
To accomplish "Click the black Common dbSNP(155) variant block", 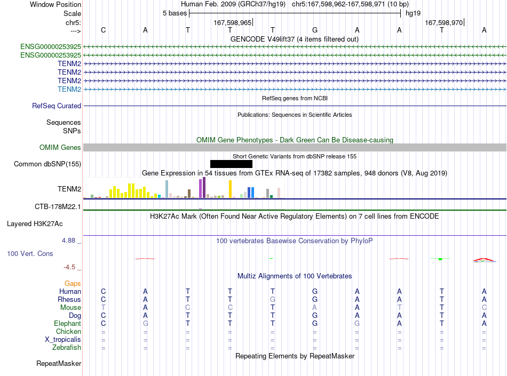I will click(231, 164).
